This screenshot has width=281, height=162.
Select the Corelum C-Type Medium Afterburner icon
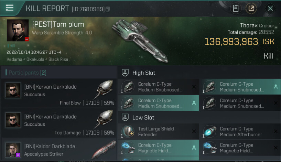coord(210,131)
